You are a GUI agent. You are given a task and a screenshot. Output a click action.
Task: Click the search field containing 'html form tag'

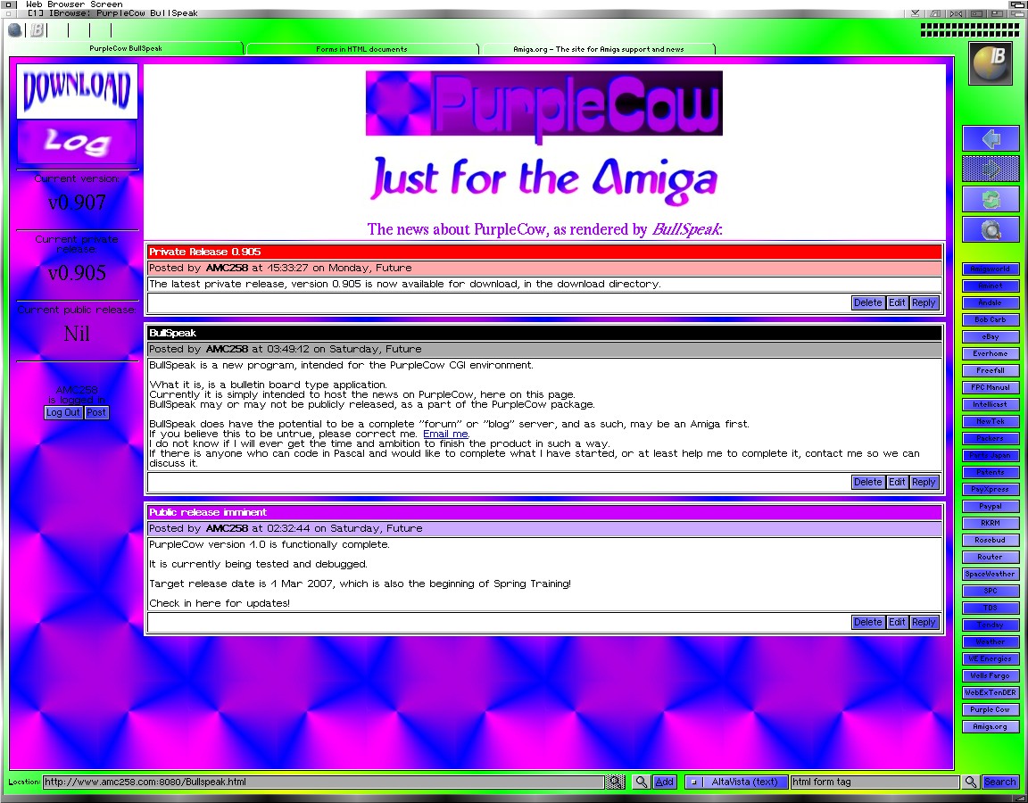[x=875, y=782]
